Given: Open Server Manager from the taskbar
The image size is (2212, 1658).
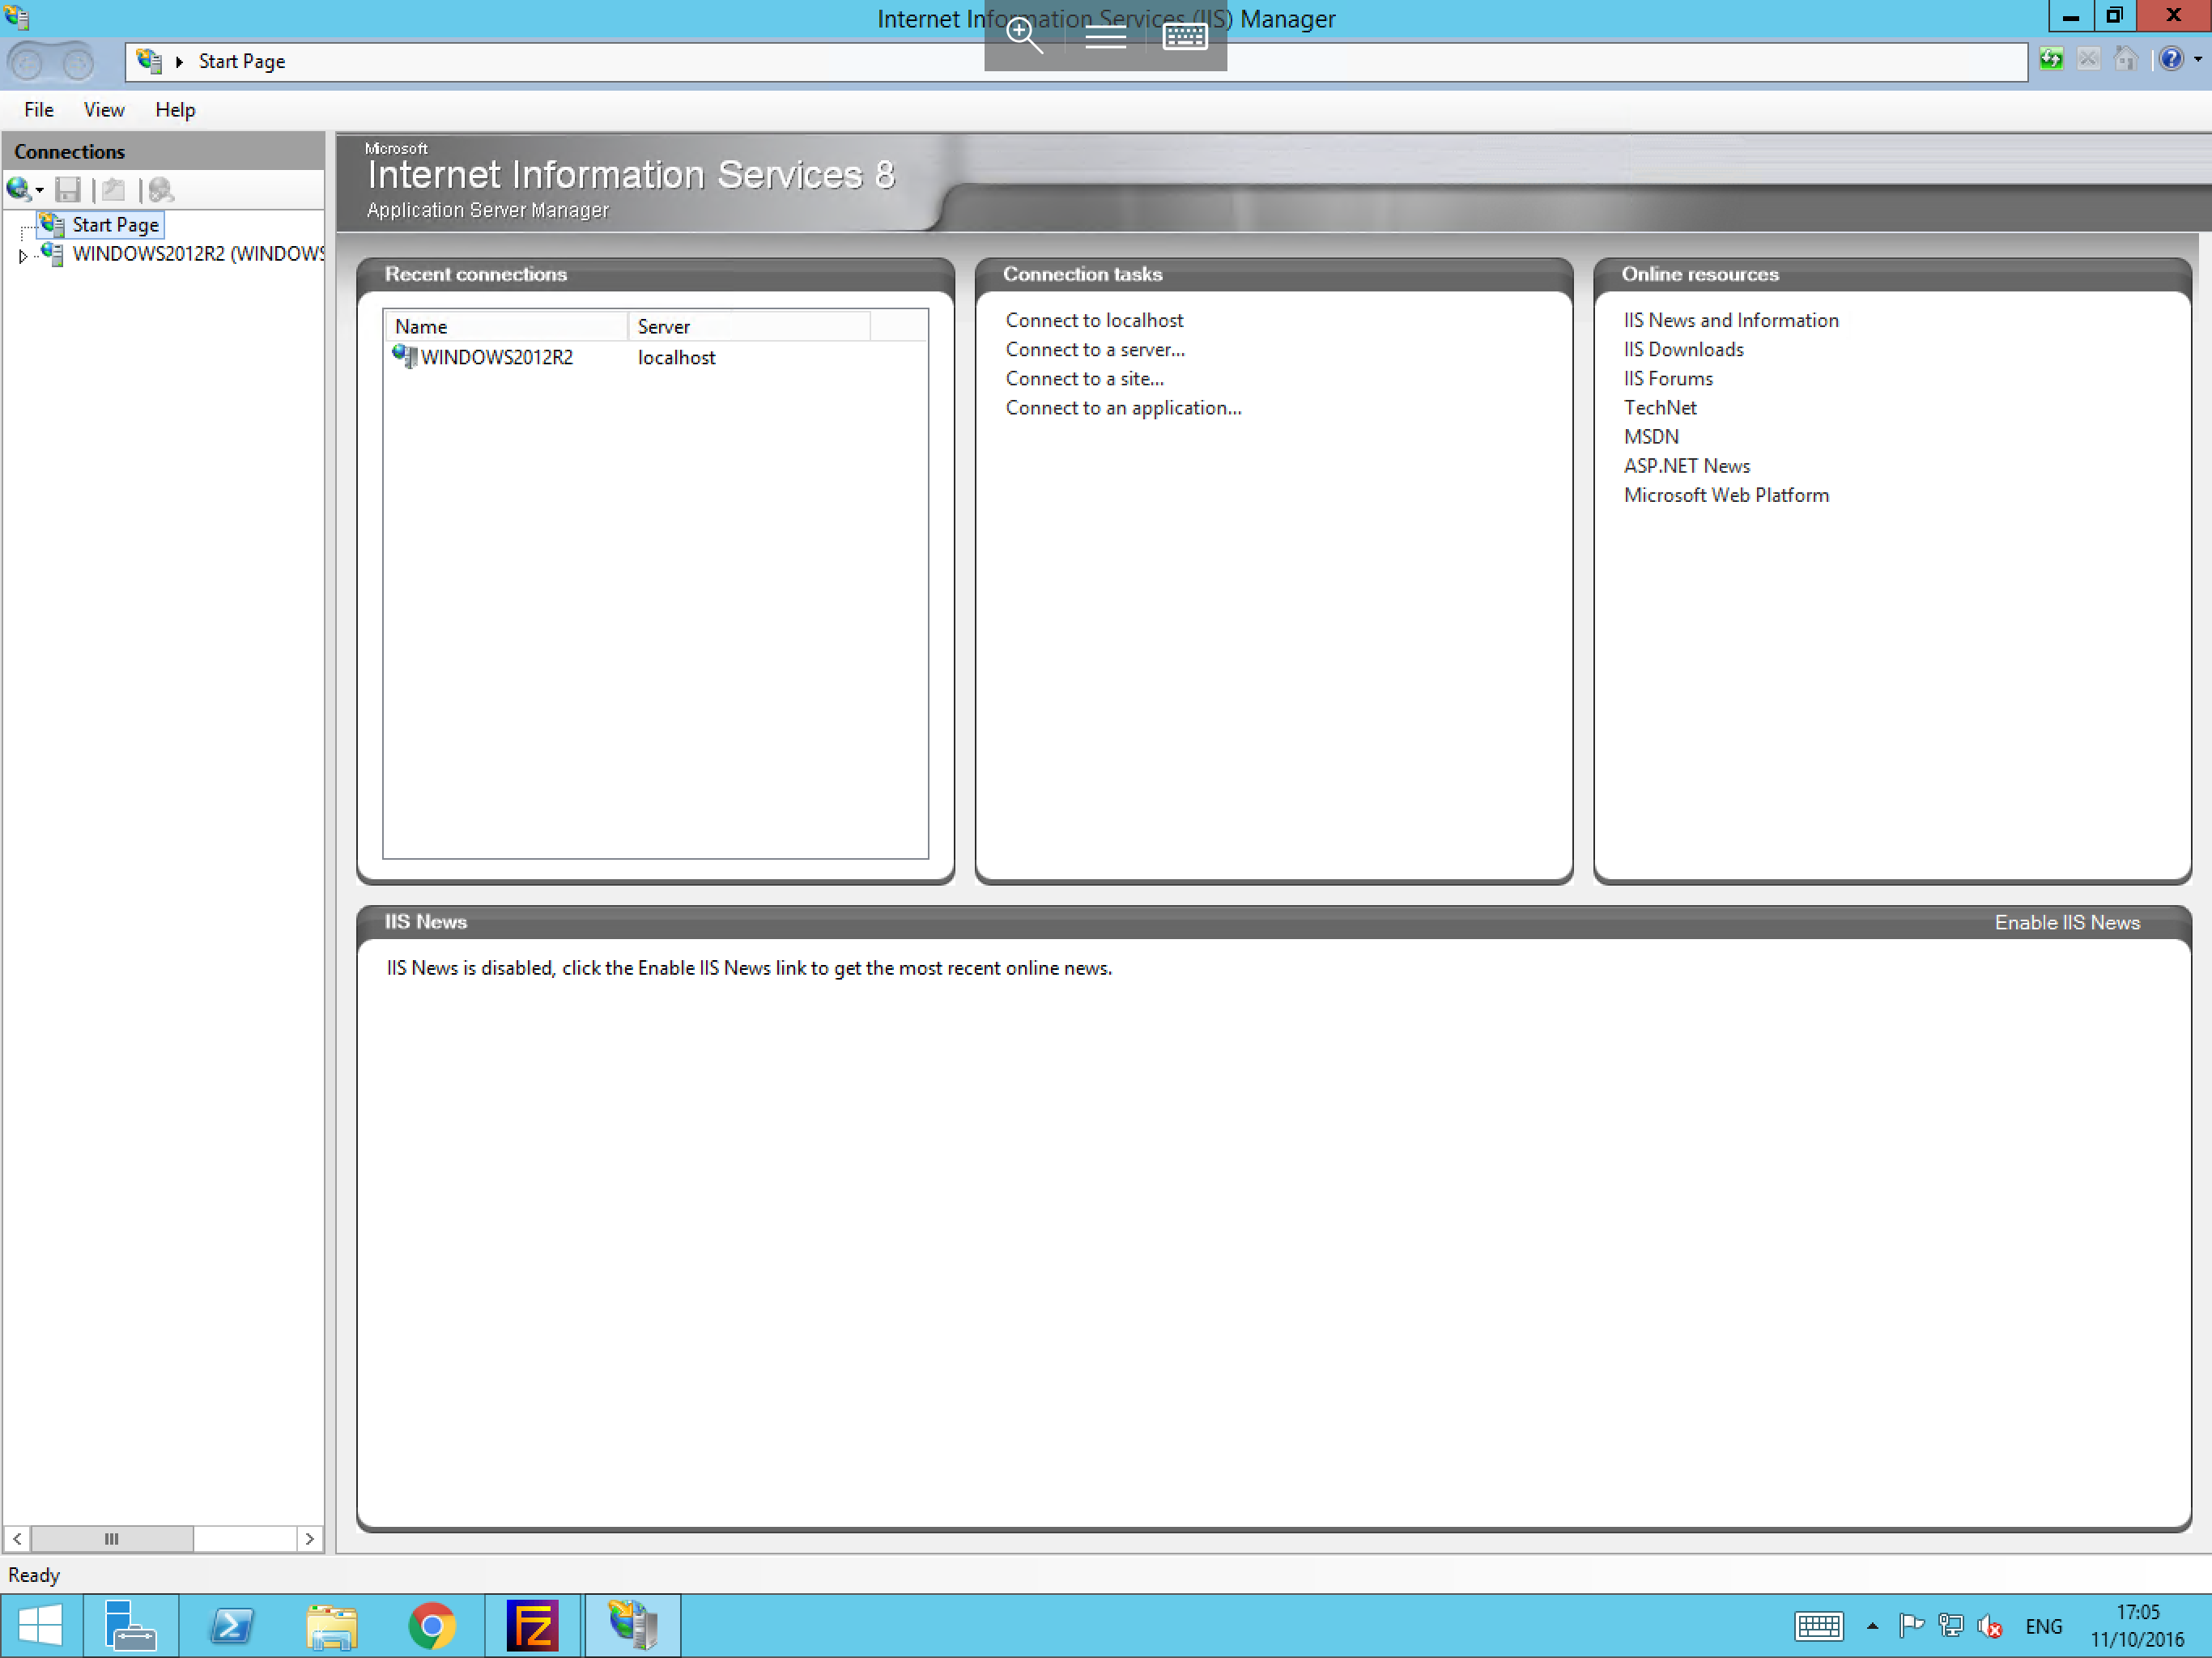Looking at the screenshot, I should [x=131, y=1626].
